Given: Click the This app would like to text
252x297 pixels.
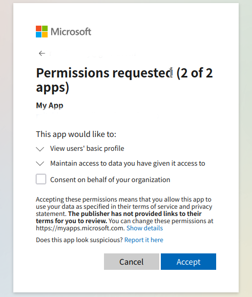Looking at the screenshot, I should pyautogui.click(x=76, y=134).
